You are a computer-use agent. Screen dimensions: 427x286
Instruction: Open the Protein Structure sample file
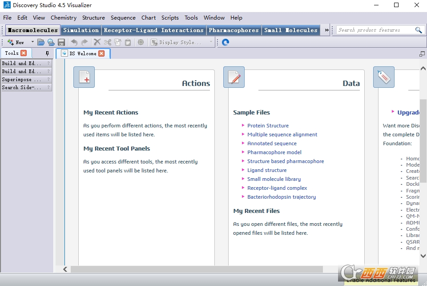(x=268, y=126)
